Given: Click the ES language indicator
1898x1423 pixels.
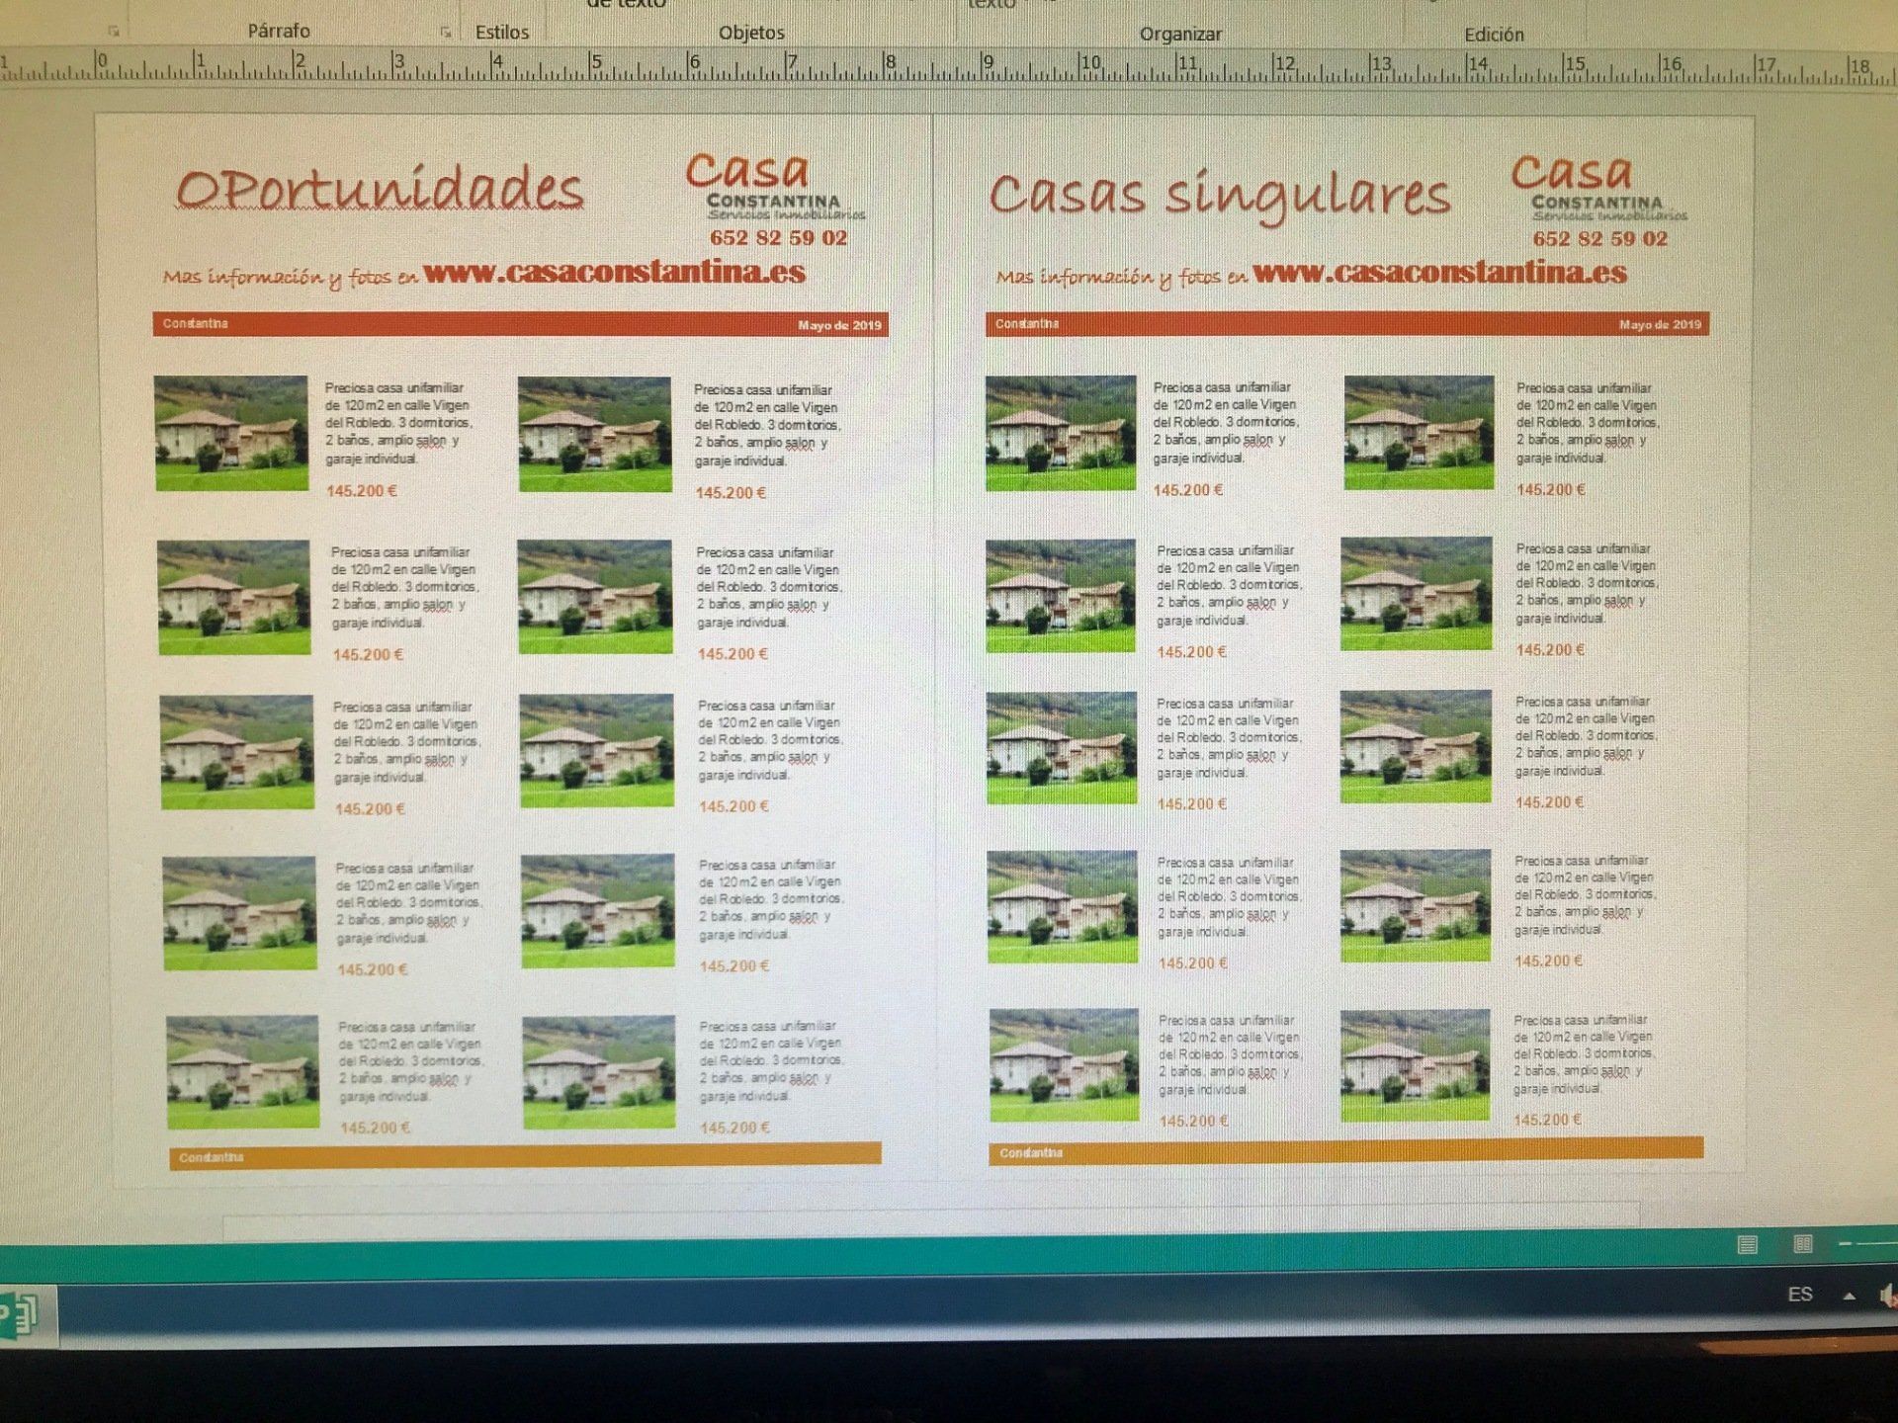Looking at the screenshot, I should [1800, 1295].
